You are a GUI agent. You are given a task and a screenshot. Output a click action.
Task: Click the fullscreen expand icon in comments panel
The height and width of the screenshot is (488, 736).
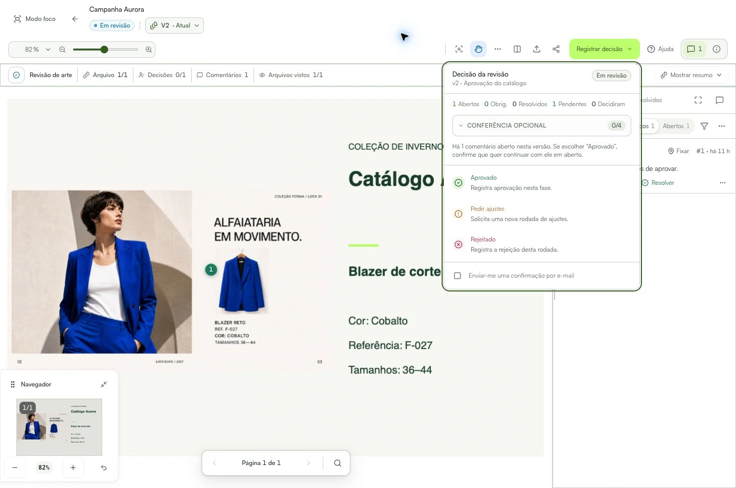click(x=698, y=100)
